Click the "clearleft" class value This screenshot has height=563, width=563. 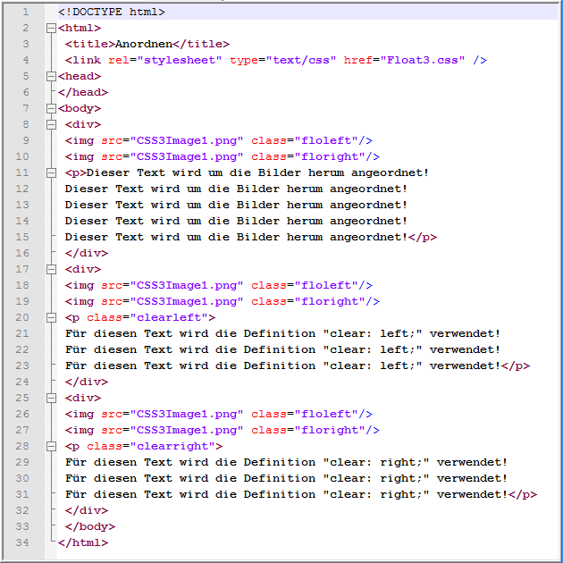(169, 317)
